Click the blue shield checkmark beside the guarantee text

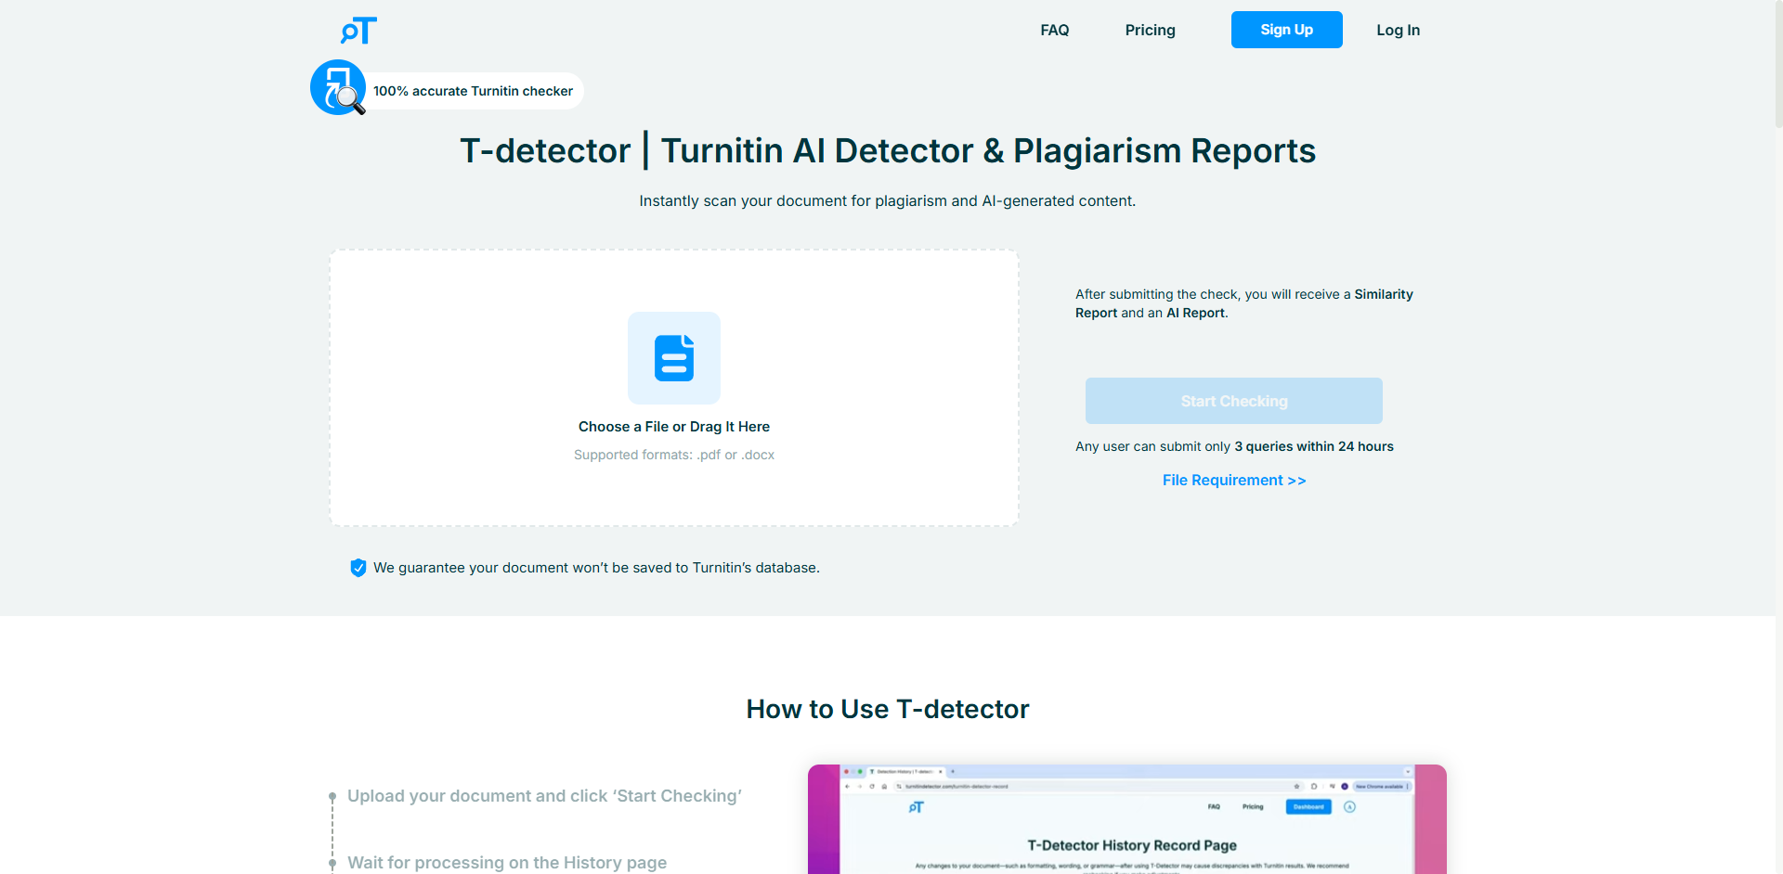(x=358, y=567)
